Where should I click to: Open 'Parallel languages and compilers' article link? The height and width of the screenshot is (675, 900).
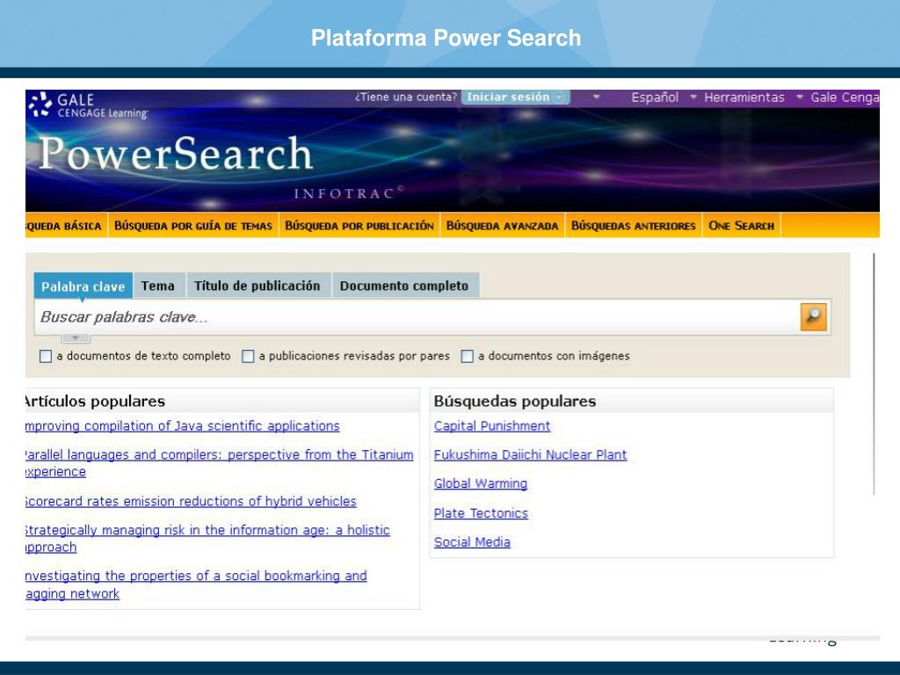(x=219, y=463)
